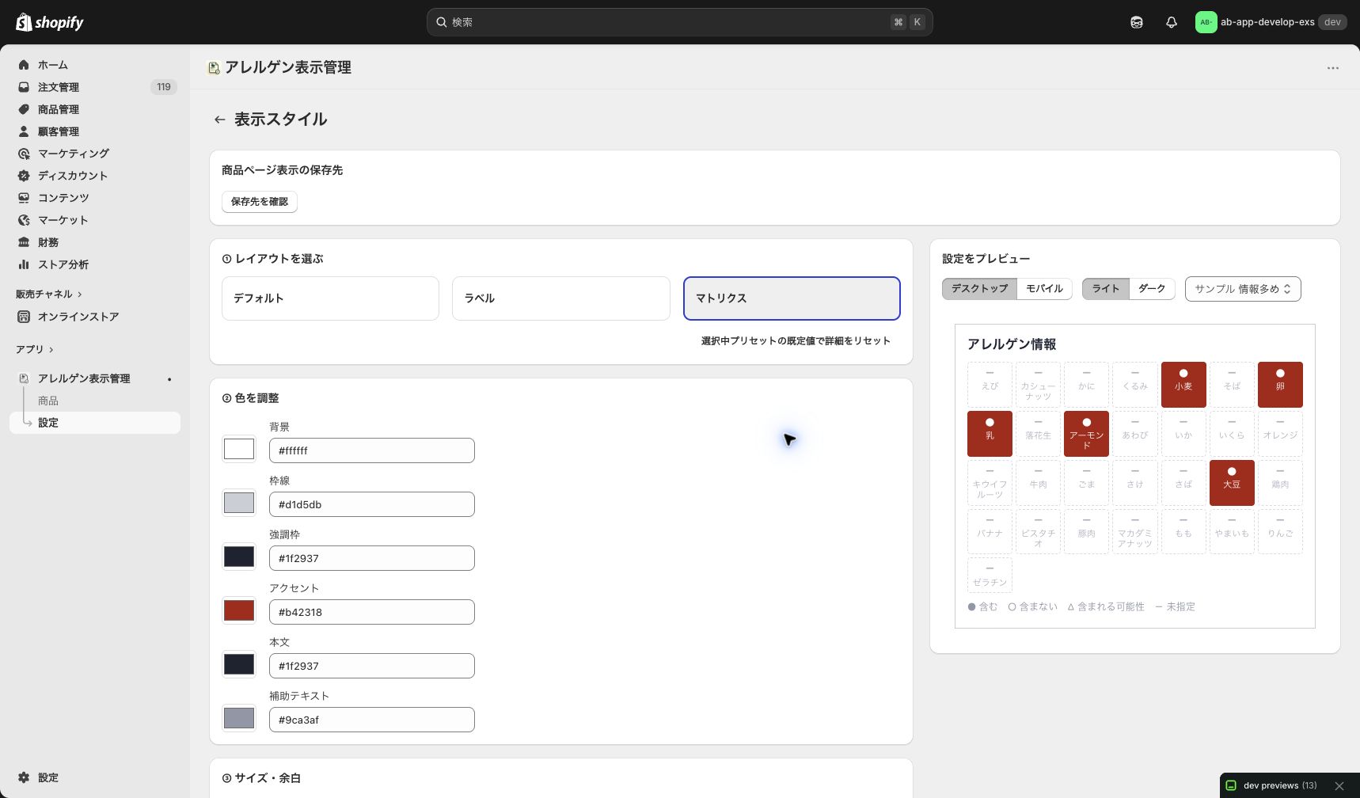Click the 検索 search field
The image size is (1360, 798).
(679, 22)
